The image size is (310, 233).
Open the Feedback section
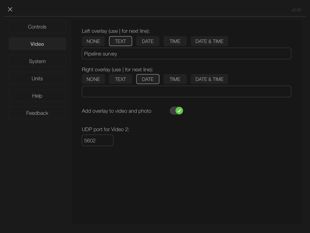click(x=37, y=113)
